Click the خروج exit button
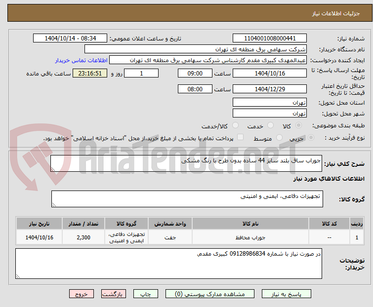373x307 pixels. pos(82,294)
